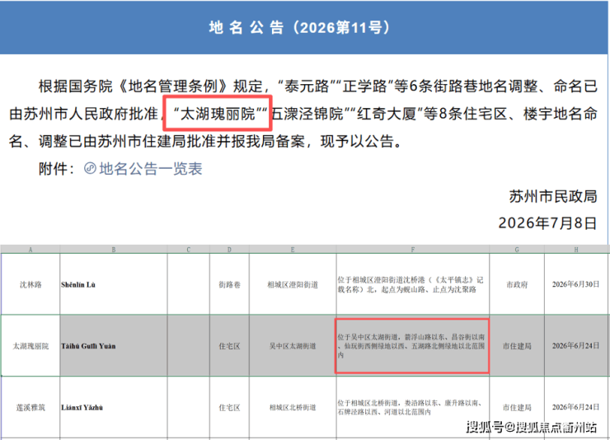
Task: Click the announcement date 2026年7月8日
Action: point(547,223)
